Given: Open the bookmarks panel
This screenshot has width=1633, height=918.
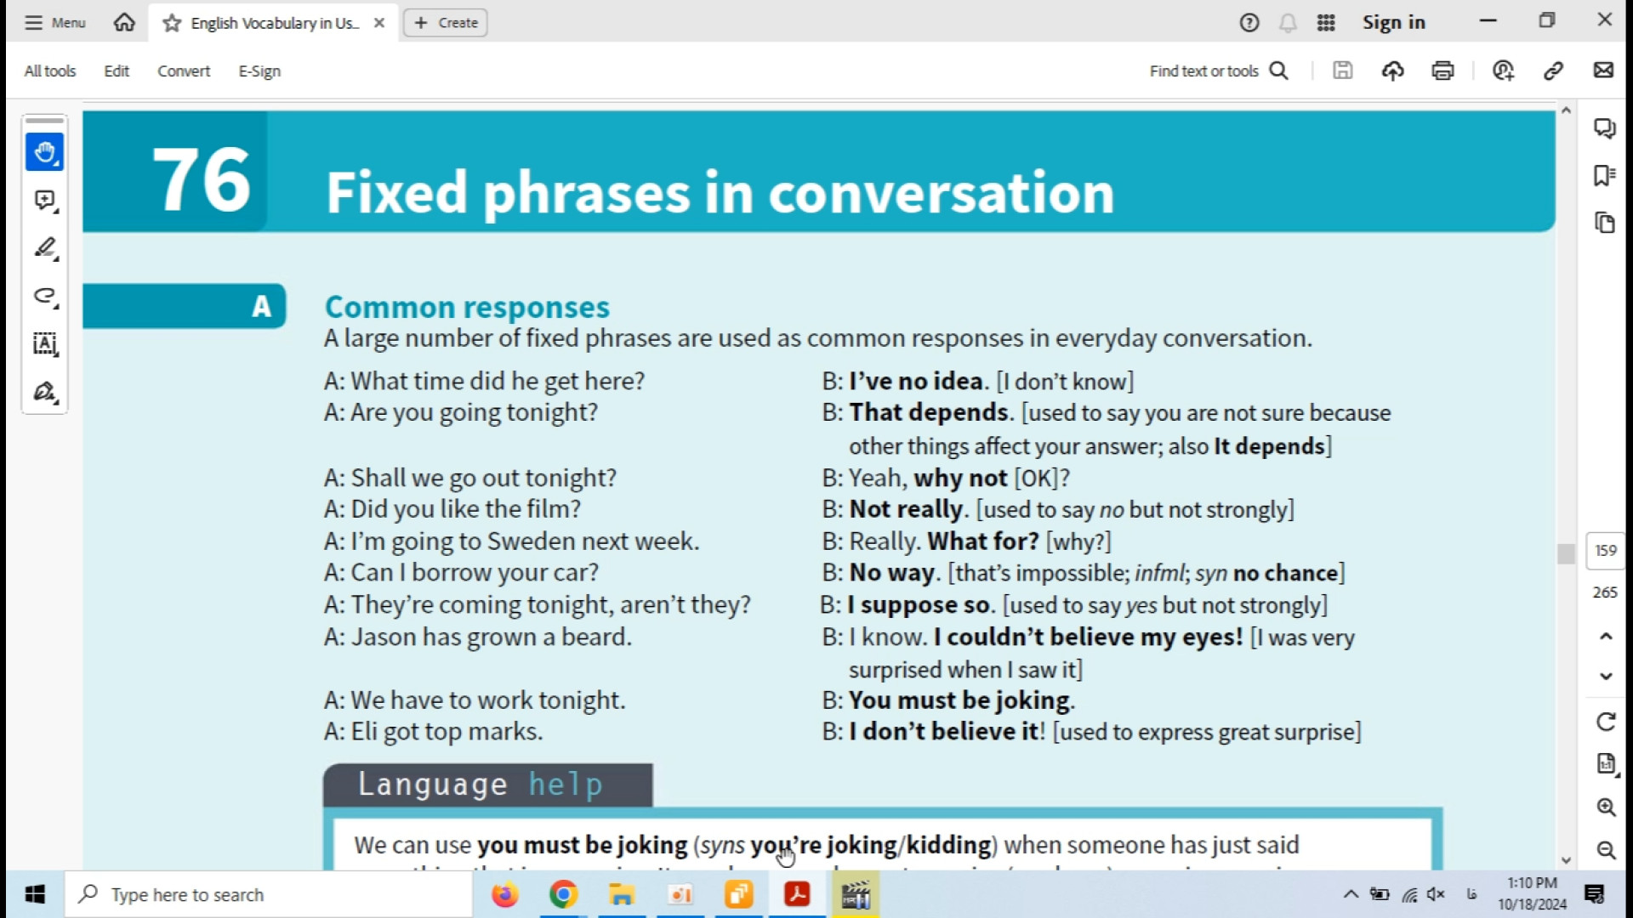Looking at the screenshot, I should coord(1604,176).
